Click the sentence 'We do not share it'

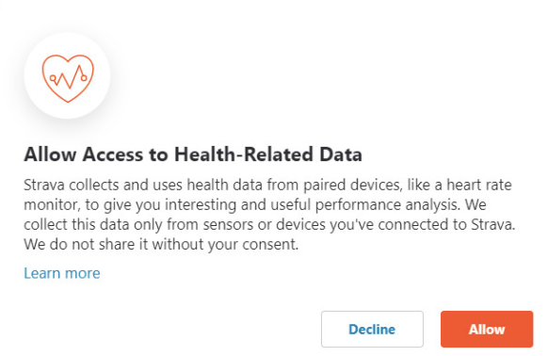click(161, 245)
